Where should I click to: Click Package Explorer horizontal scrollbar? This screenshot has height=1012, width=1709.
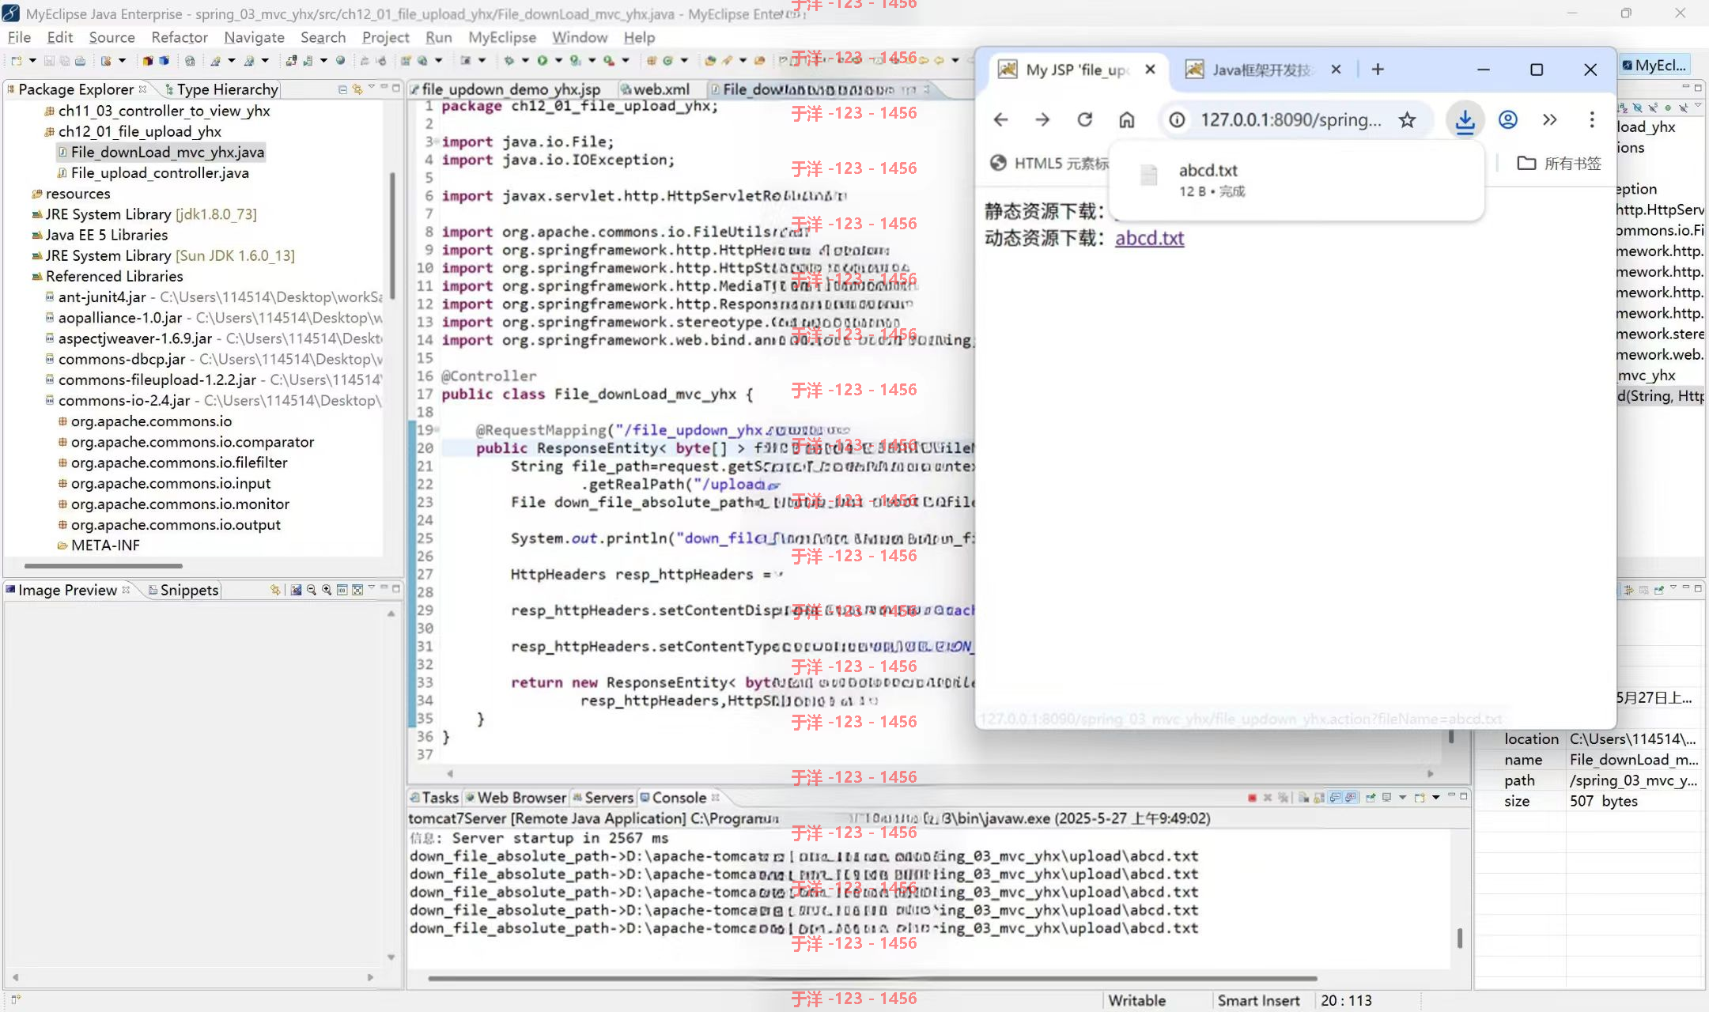coord(103,566)
